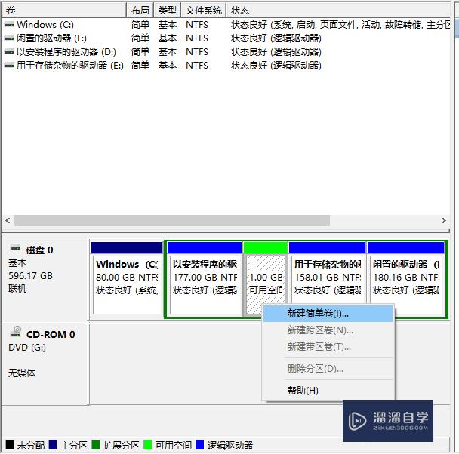Click the CD-ROM 0 disc icon
Viewport: 459px width, 454px height.
tap(16, 332)
